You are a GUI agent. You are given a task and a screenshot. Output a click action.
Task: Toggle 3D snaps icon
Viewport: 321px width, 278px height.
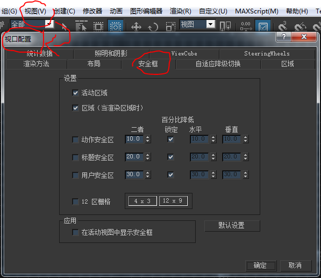(283, 26)
